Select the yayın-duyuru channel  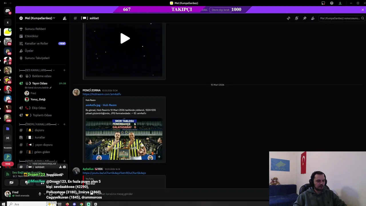point(42,145)
